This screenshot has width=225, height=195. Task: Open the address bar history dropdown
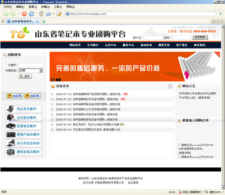point(216,14)
